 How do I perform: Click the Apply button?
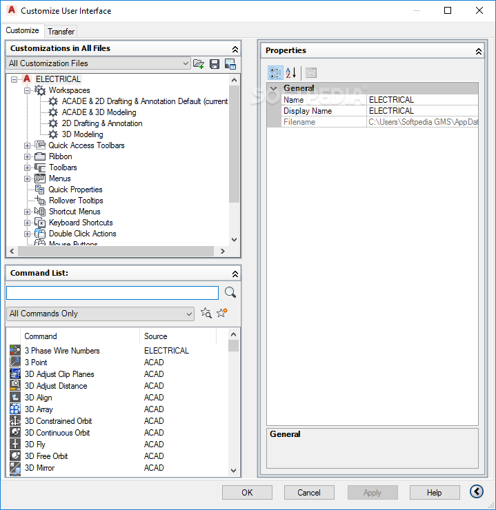(x=373, y=493)
